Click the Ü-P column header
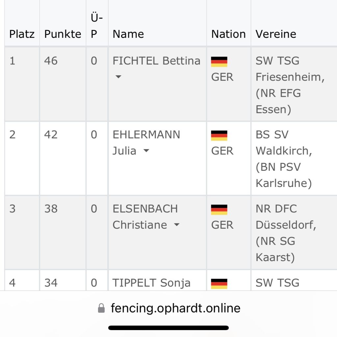Image resolution: width=337 pixels, height=337 pixels. coord(97,26)
